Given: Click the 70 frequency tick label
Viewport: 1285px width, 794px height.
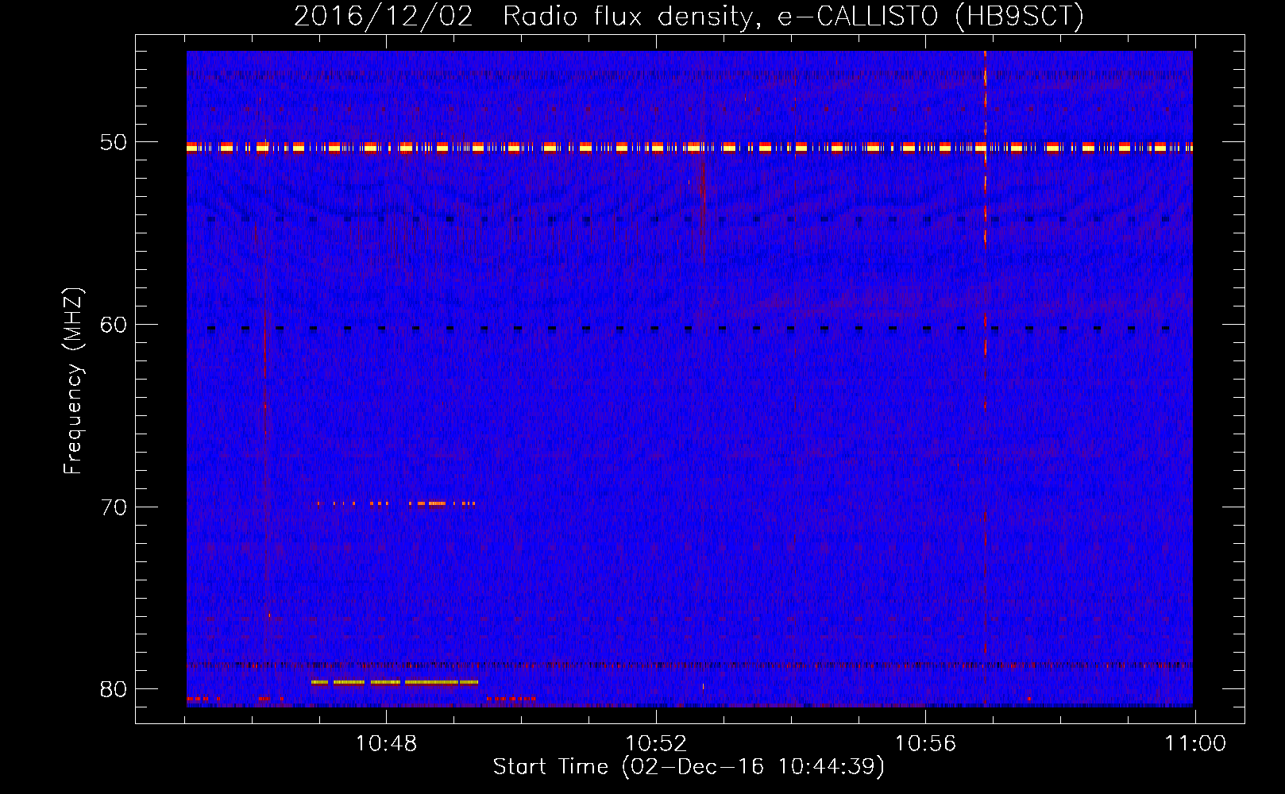Looking at the screenshot, I should click(114, 507).
